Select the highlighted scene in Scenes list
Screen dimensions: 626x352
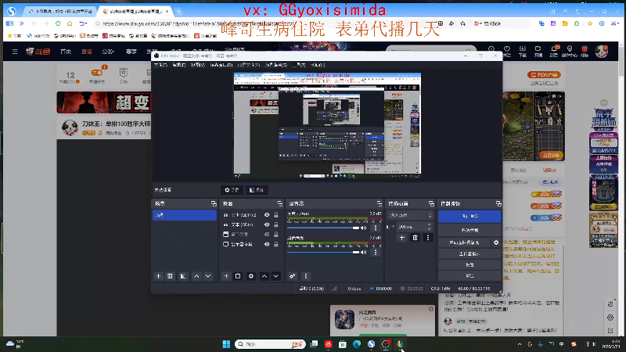[185, 215]
